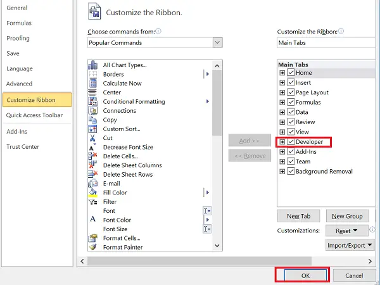Image resolution: width=380 pixels, height=285 pixels.
Task: Click the Main Tabs ribbon selection field
Action: 326,42
